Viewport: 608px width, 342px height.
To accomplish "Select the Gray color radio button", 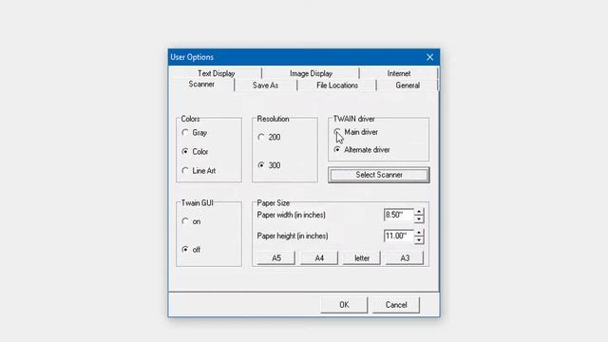I will tap(185, 133).
